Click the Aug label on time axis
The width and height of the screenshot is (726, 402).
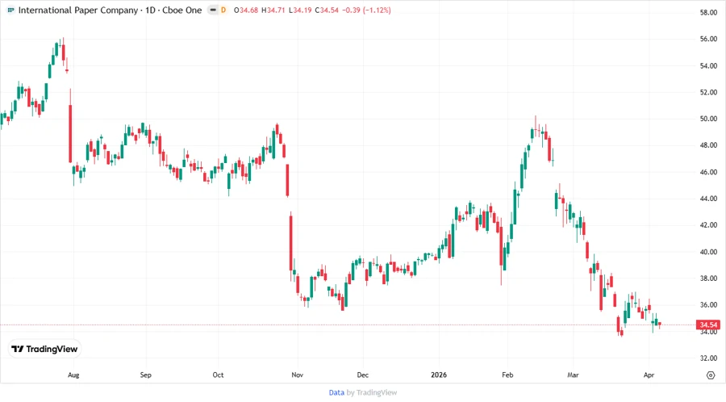(73, 375)
